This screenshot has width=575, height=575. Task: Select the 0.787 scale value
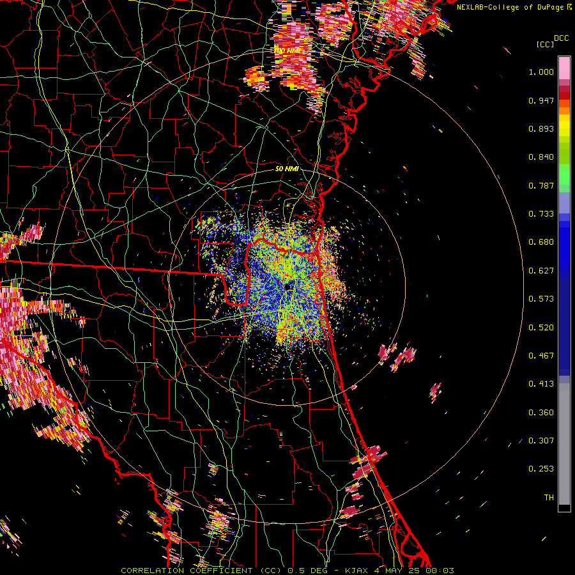click(541, 185)
